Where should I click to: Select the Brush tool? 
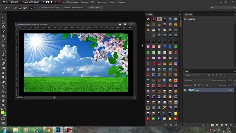[3, 50]
